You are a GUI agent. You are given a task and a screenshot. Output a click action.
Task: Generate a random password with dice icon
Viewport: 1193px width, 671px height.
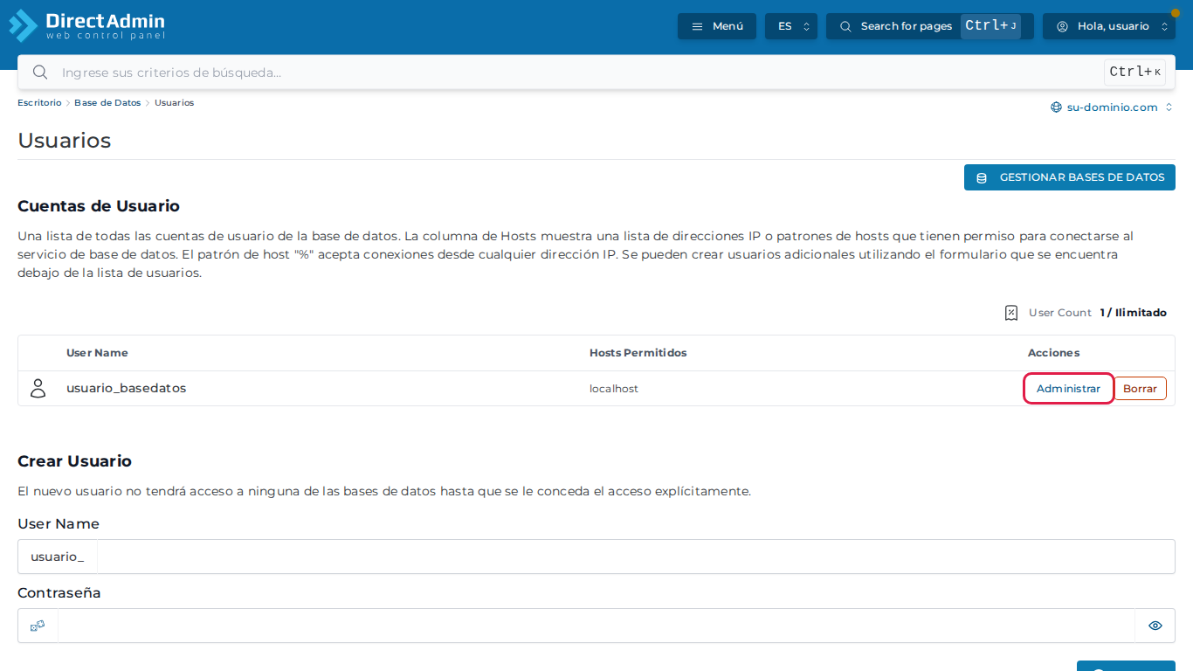point(38,626)
